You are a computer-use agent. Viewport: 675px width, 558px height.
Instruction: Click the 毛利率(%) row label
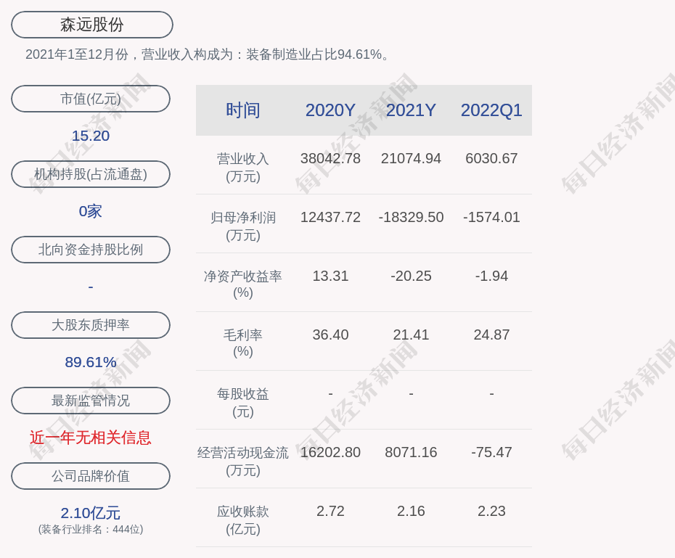click(x=243, y=343)
